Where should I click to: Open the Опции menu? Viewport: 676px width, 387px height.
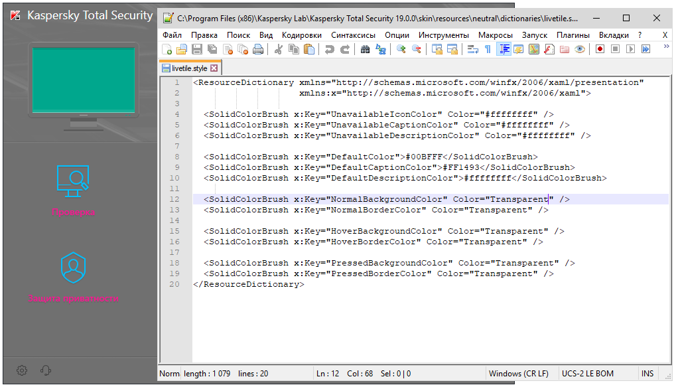[x=397, y=35]
